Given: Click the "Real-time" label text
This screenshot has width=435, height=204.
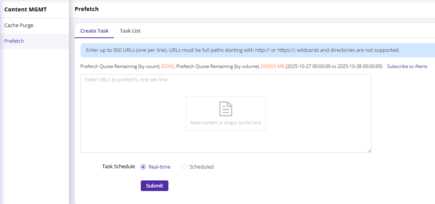Looking at the screenshot, I should click(159, 167).
